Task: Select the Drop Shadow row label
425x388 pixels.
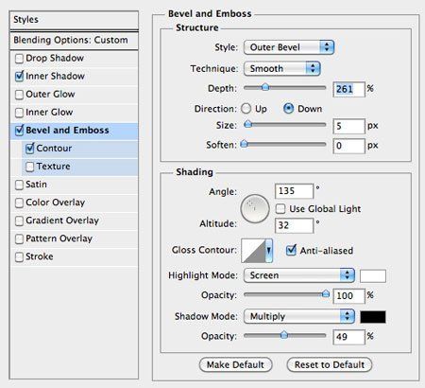Action: (55, 59)
